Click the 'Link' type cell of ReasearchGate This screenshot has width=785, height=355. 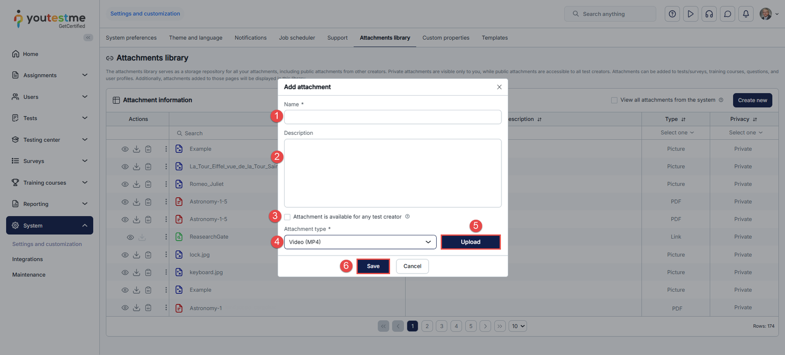(676, 237)
